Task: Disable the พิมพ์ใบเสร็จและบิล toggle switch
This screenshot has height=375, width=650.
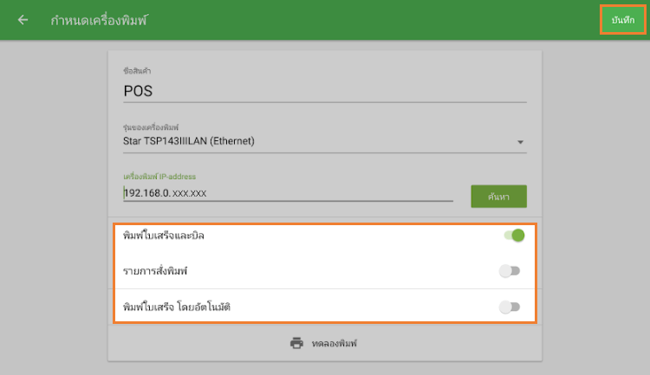Action: point(513,235)
